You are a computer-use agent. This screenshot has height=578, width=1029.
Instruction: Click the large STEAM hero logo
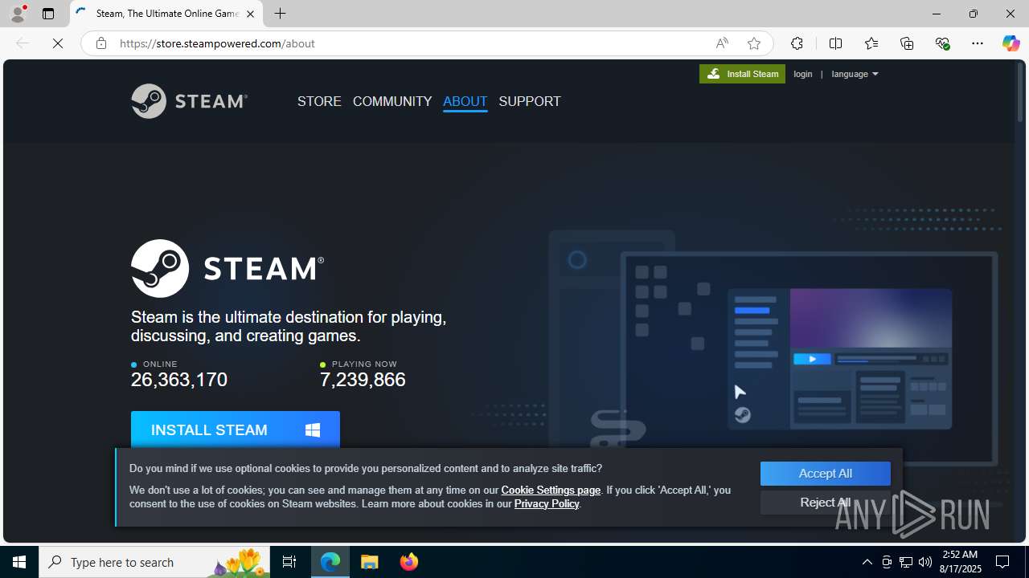[x=228, y=268]
